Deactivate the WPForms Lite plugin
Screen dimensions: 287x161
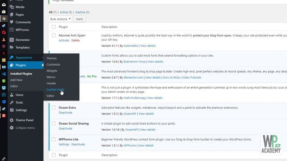pos(78,144)
